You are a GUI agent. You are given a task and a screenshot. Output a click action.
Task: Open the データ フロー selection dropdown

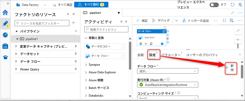coord(168,71)
